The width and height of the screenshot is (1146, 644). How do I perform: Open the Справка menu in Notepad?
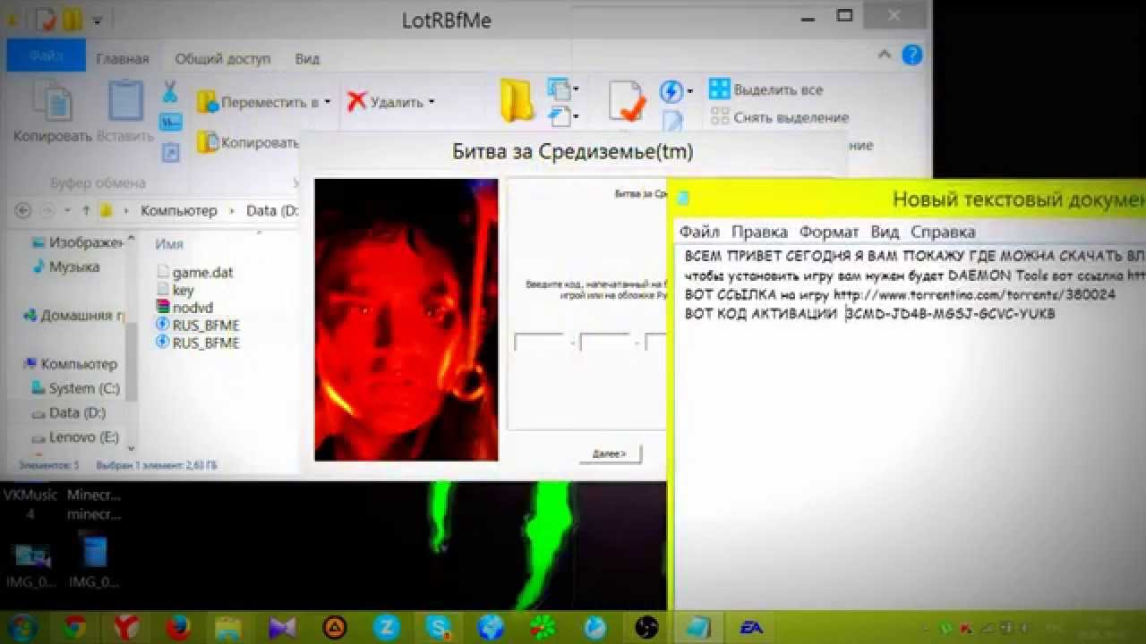[943, 232]
